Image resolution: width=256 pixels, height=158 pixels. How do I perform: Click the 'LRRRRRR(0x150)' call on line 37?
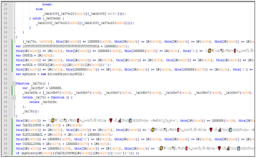pyautogui.click(x=116, y=46)
